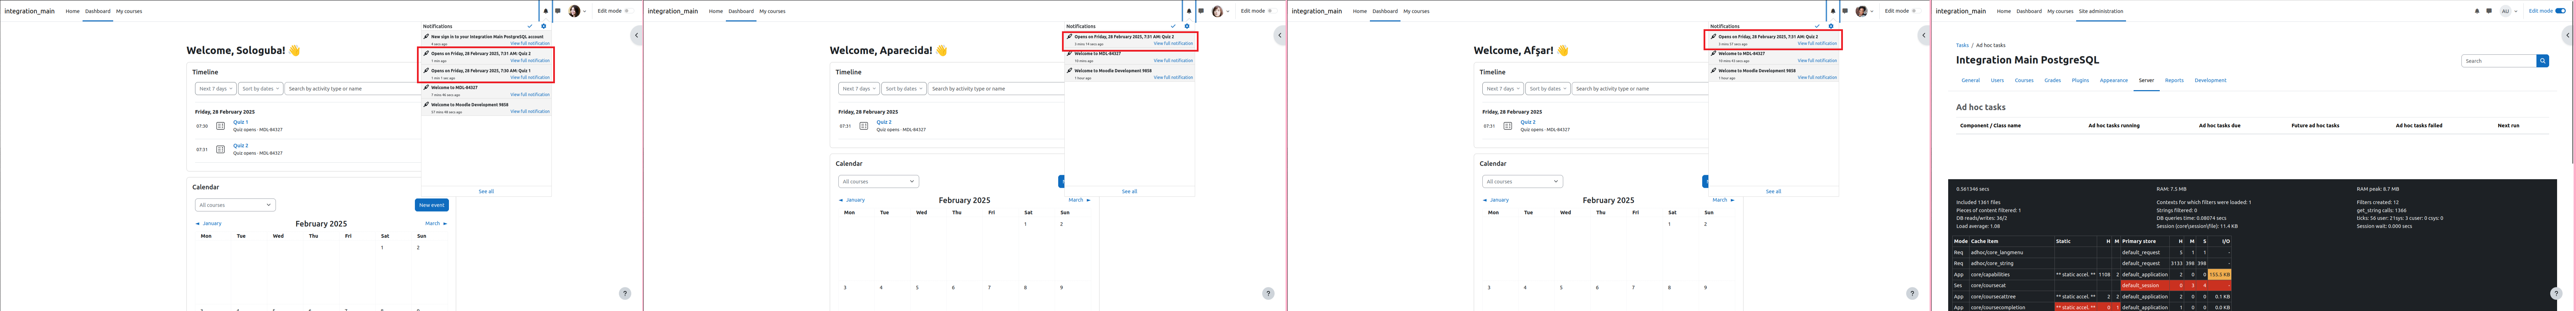Open My courses in Sologuba's navigation

coord(129,11)
